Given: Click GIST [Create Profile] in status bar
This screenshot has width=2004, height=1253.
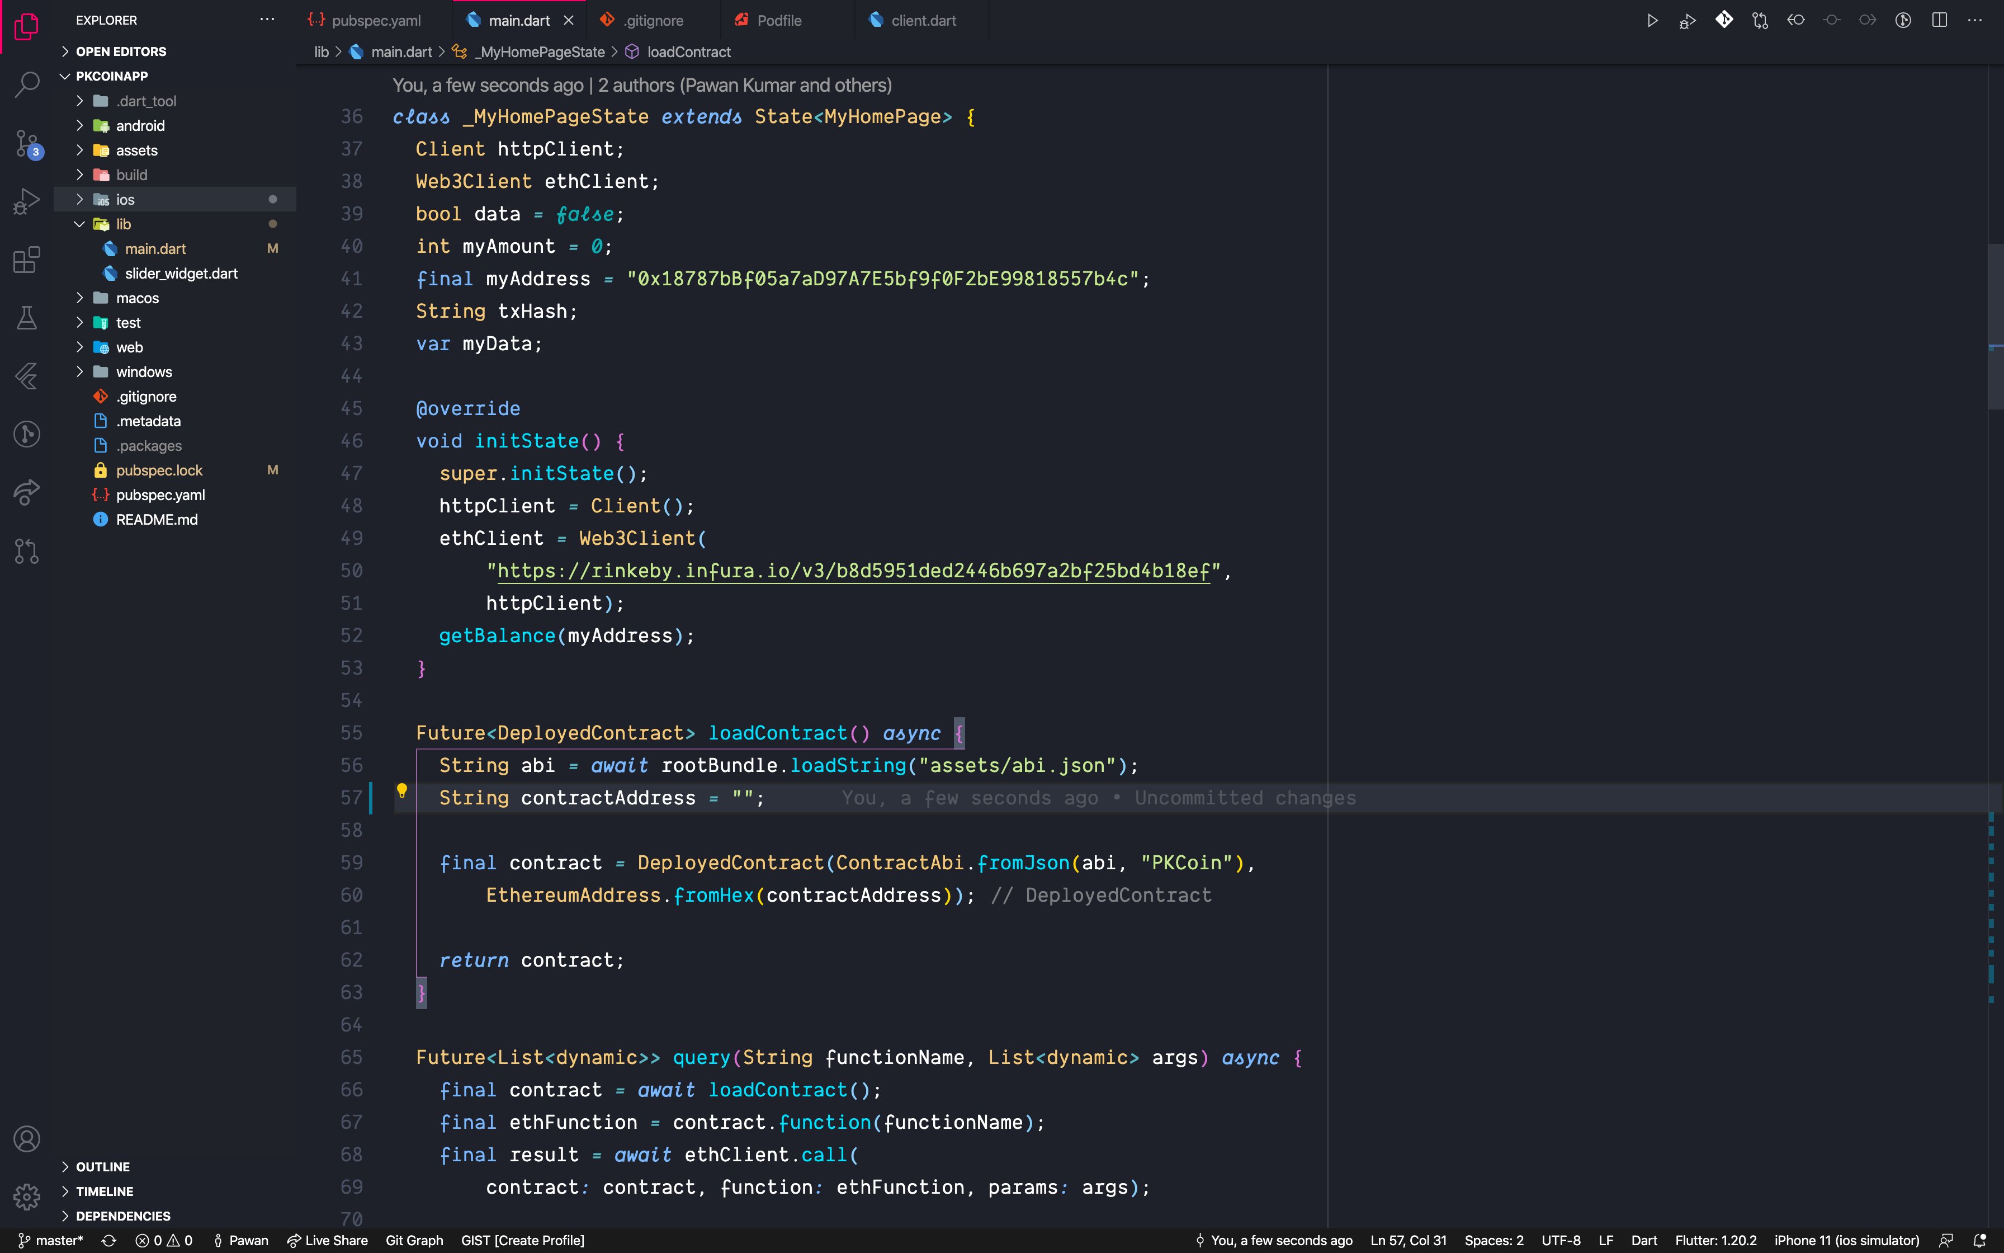Looking at the screenshot, I should tap(523, 1241).
